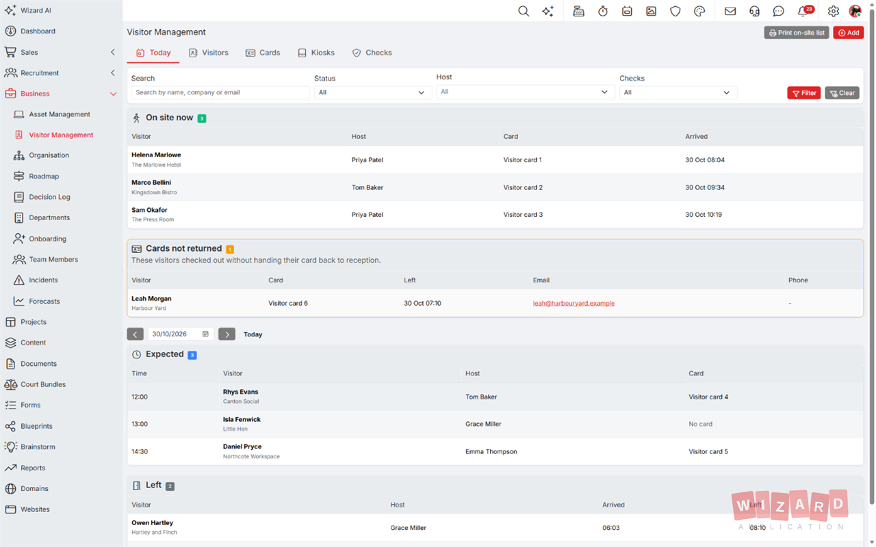Screen dimensions: 876x547
Task: Go to the next day arrow
Action: coord(227,334)
